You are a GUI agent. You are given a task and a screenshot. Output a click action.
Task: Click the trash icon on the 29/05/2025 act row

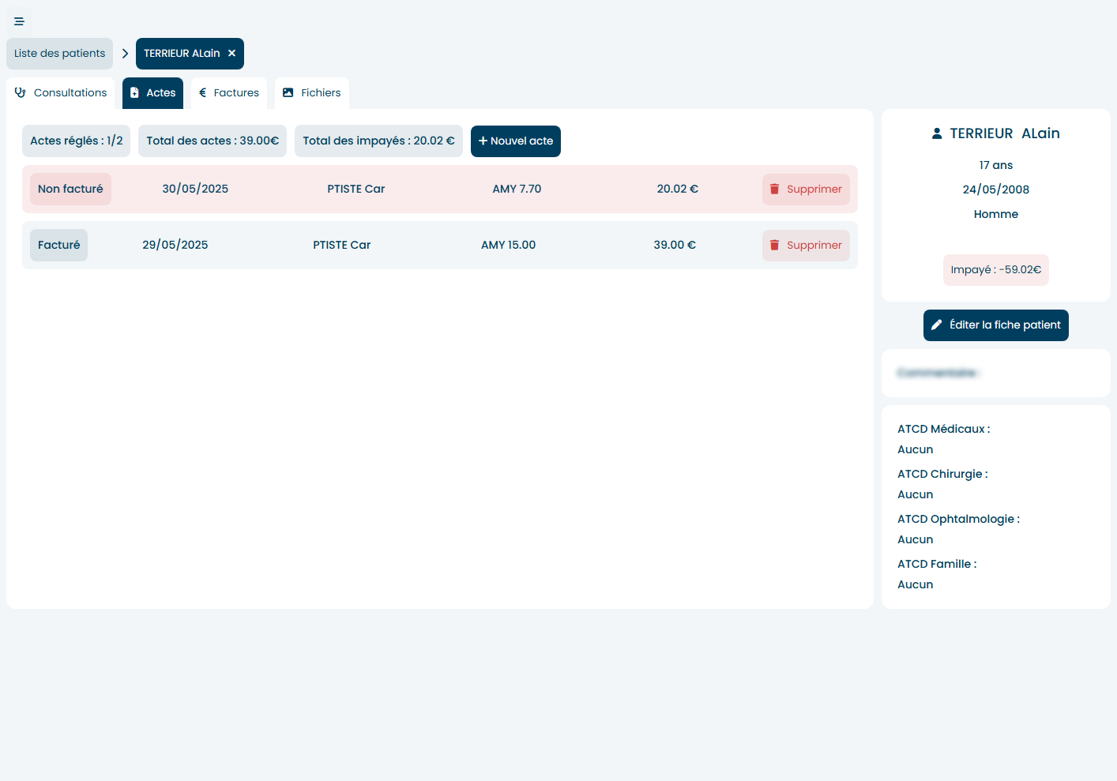click(775, 245)
